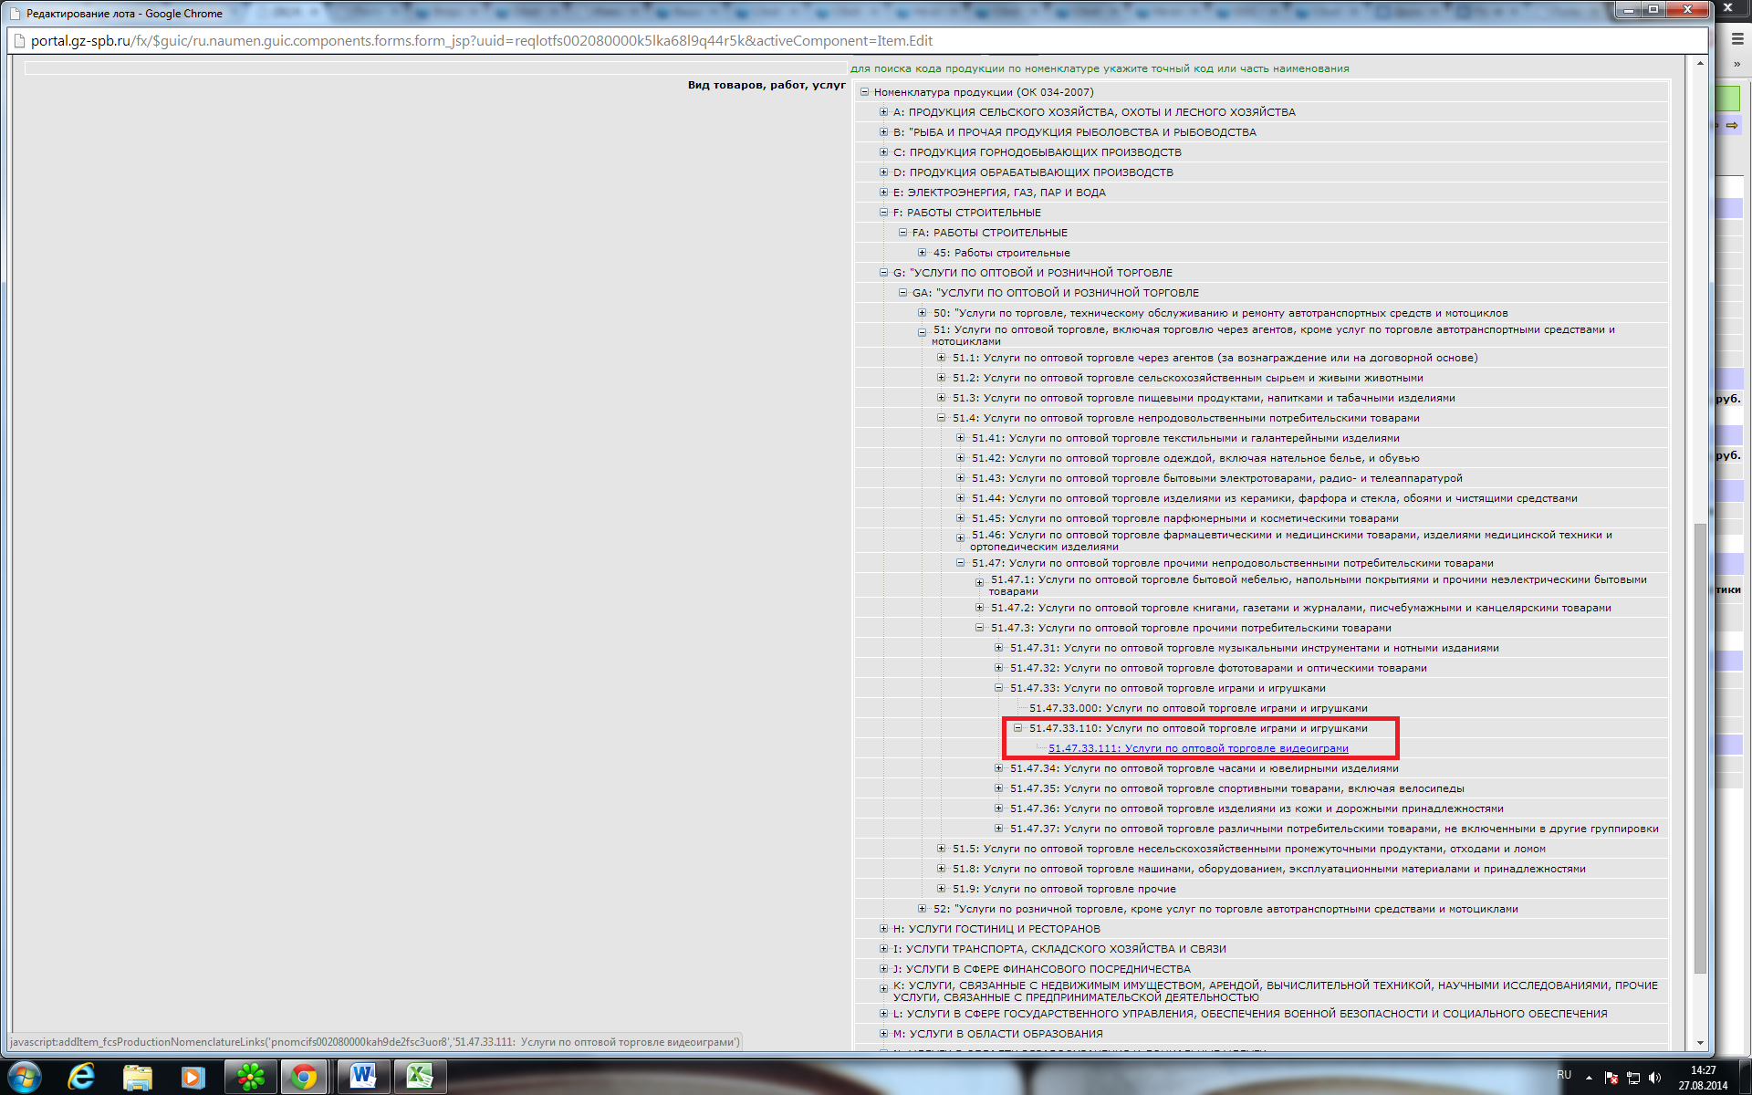Select item 51.47.33.000 играми и игрушками
Viewport: 1752px width, 1095px height.
click(1197, 708)
